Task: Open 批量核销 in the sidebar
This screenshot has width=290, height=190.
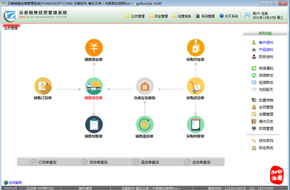Action: (262, 100)
